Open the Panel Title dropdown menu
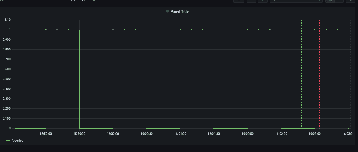Screen dimensions: 358x152 pyautogui.click(x=179, y=11)
